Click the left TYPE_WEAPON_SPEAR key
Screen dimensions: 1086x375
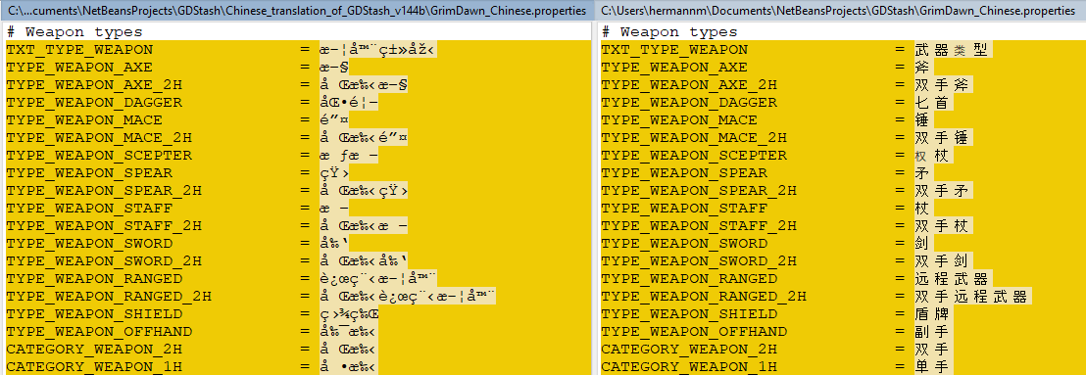click(89, 173)
